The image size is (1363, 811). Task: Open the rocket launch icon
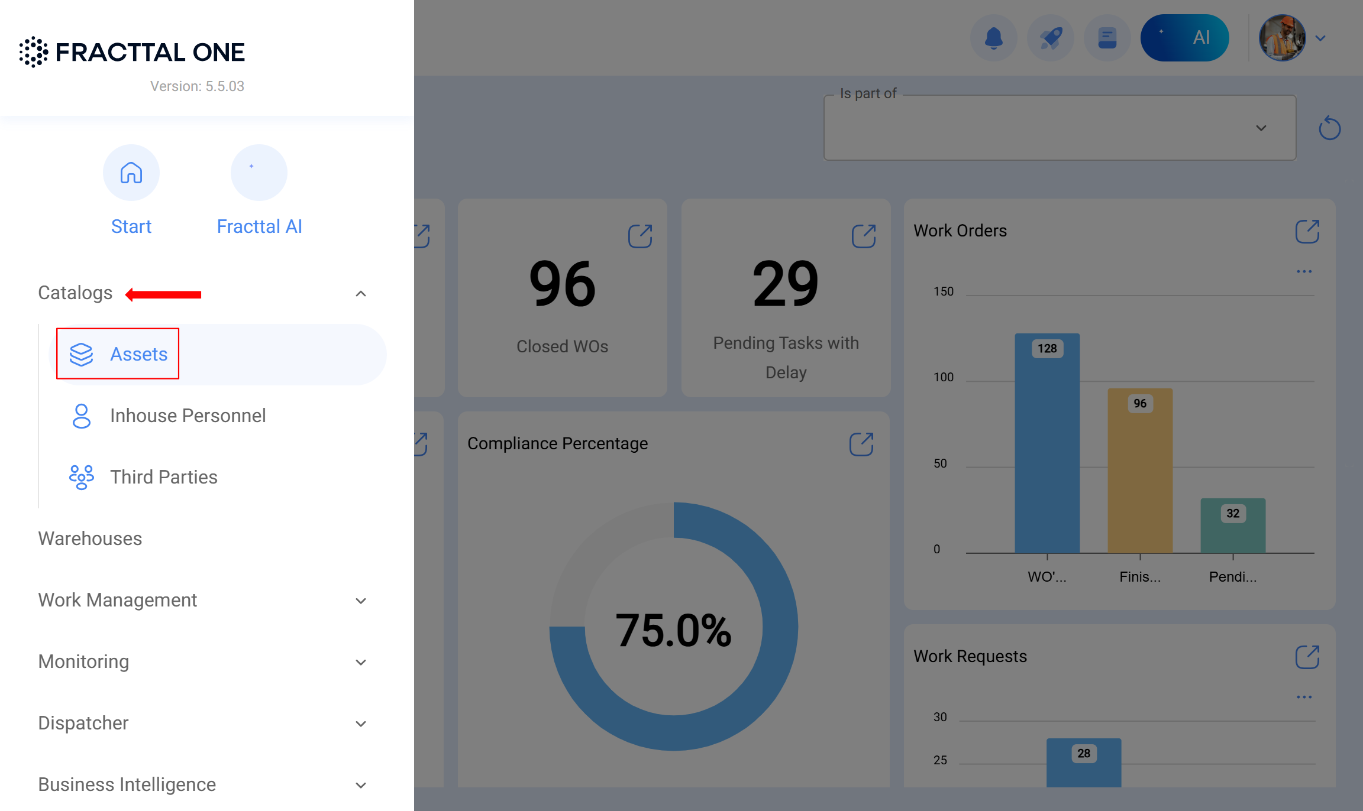point(1051,38)
